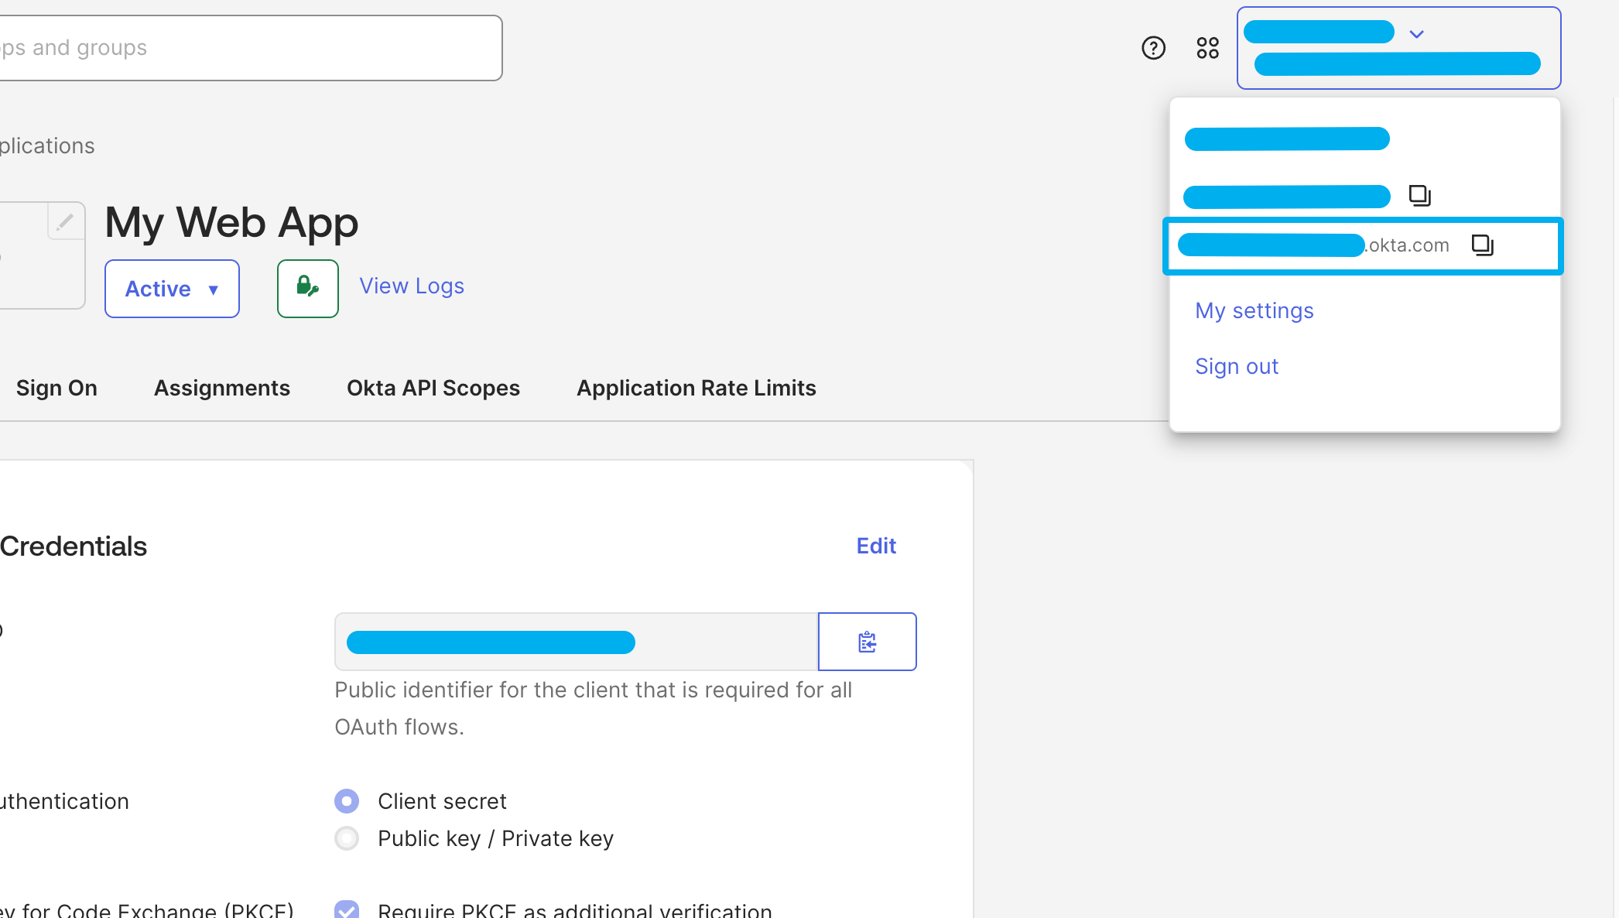Sign out of the admin console

tap(1236, 366)
